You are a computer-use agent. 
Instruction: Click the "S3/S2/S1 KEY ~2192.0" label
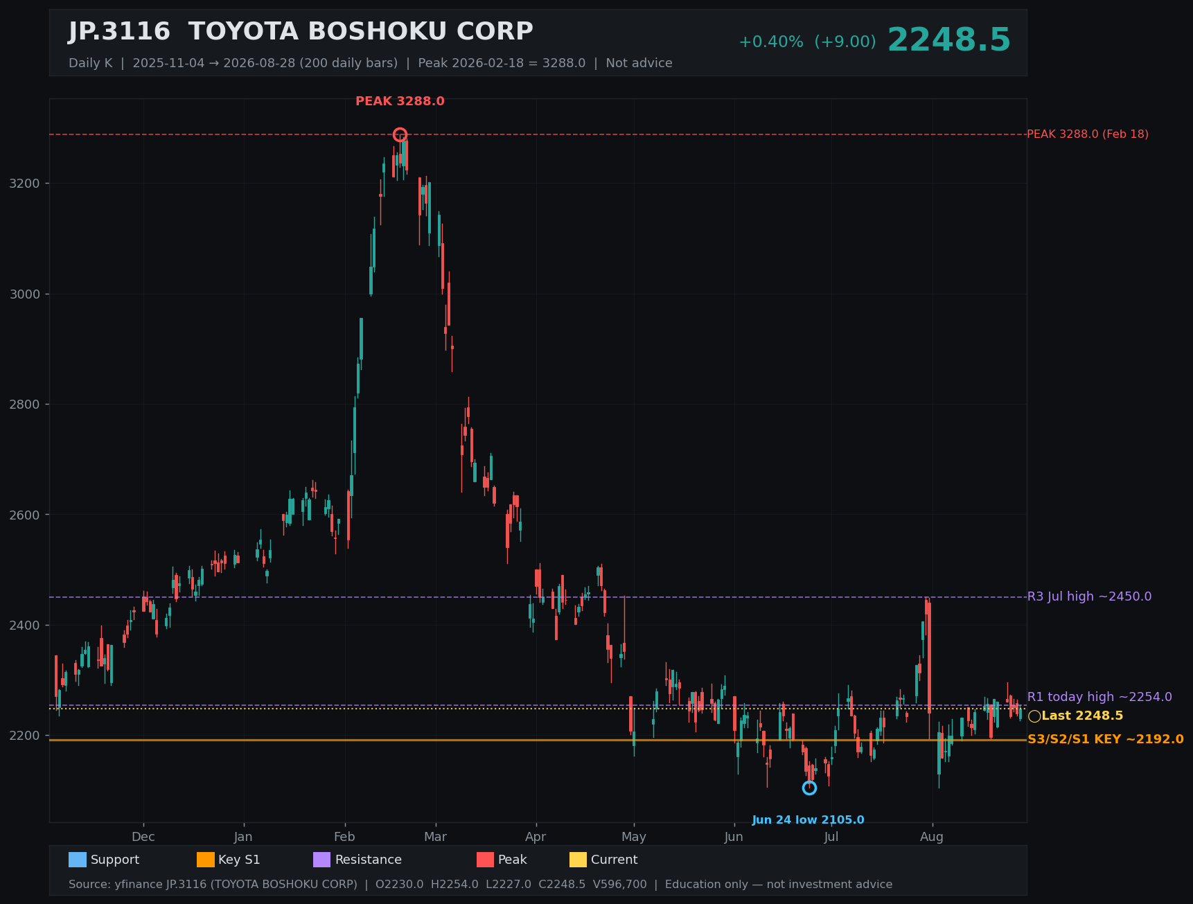pyautogui.click(x=1105, y=740)
